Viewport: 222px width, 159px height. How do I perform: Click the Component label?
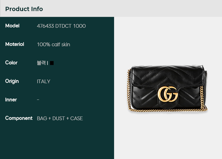[19, 118]
